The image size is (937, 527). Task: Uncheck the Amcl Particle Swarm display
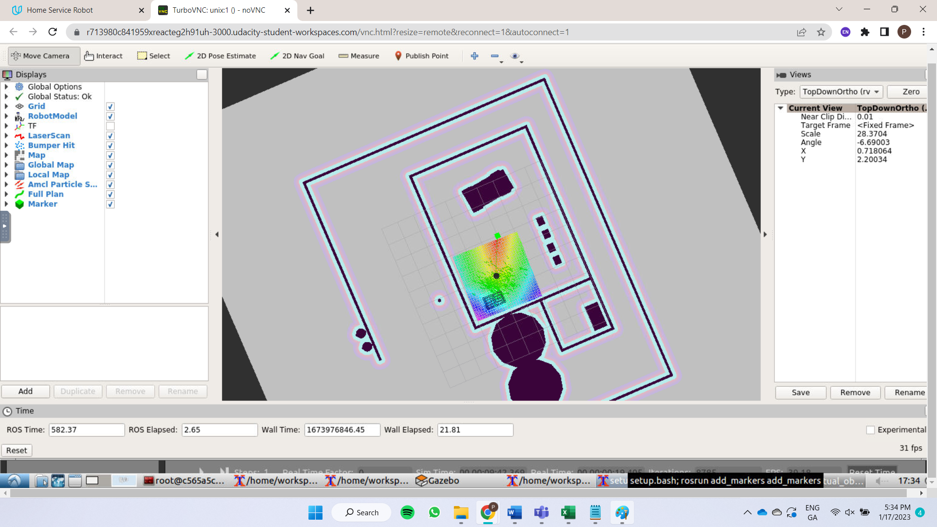[x=110, y=184]
